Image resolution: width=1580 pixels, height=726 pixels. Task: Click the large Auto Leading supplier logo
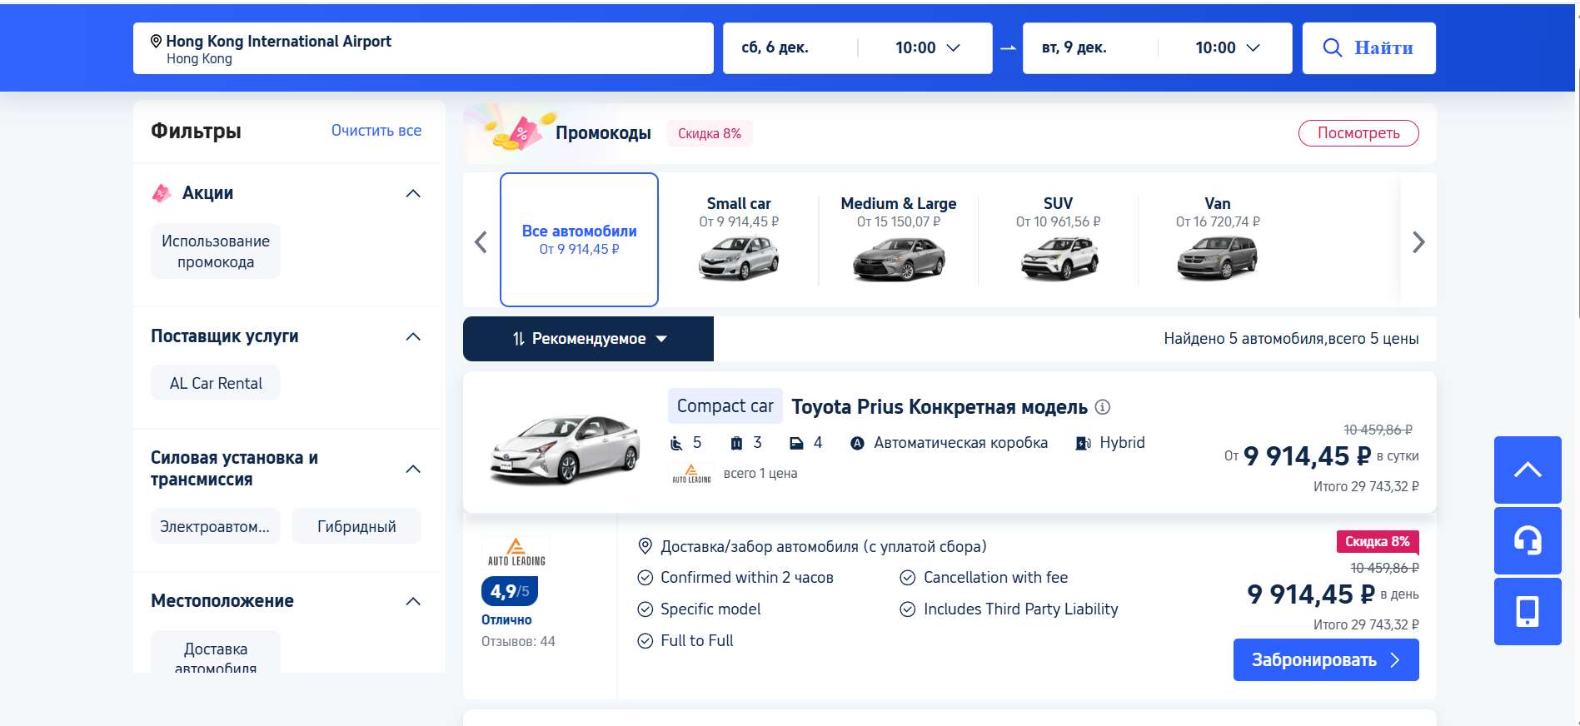(516, 552)
